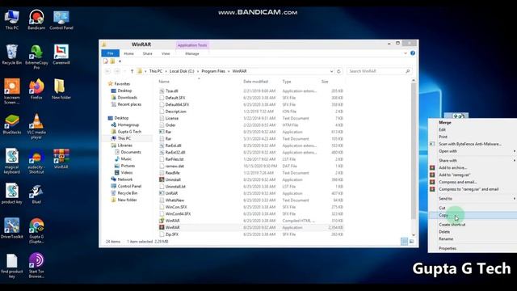Choose Rename in the context menu
Viewport: 517px width, 291px height.
point(472,238)
